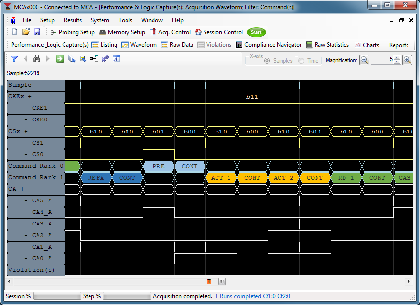Collapse the CKEx signal group

(29, 96)
